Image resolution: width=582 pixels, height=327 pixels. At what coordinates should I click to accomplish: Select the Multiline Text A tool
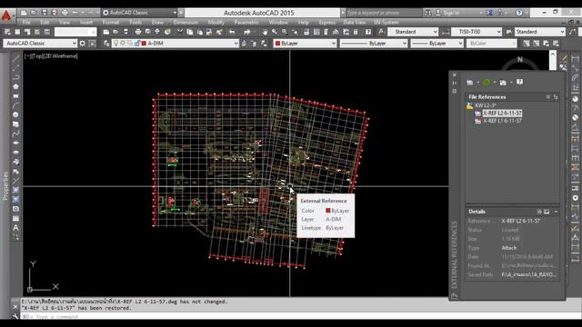15,228
